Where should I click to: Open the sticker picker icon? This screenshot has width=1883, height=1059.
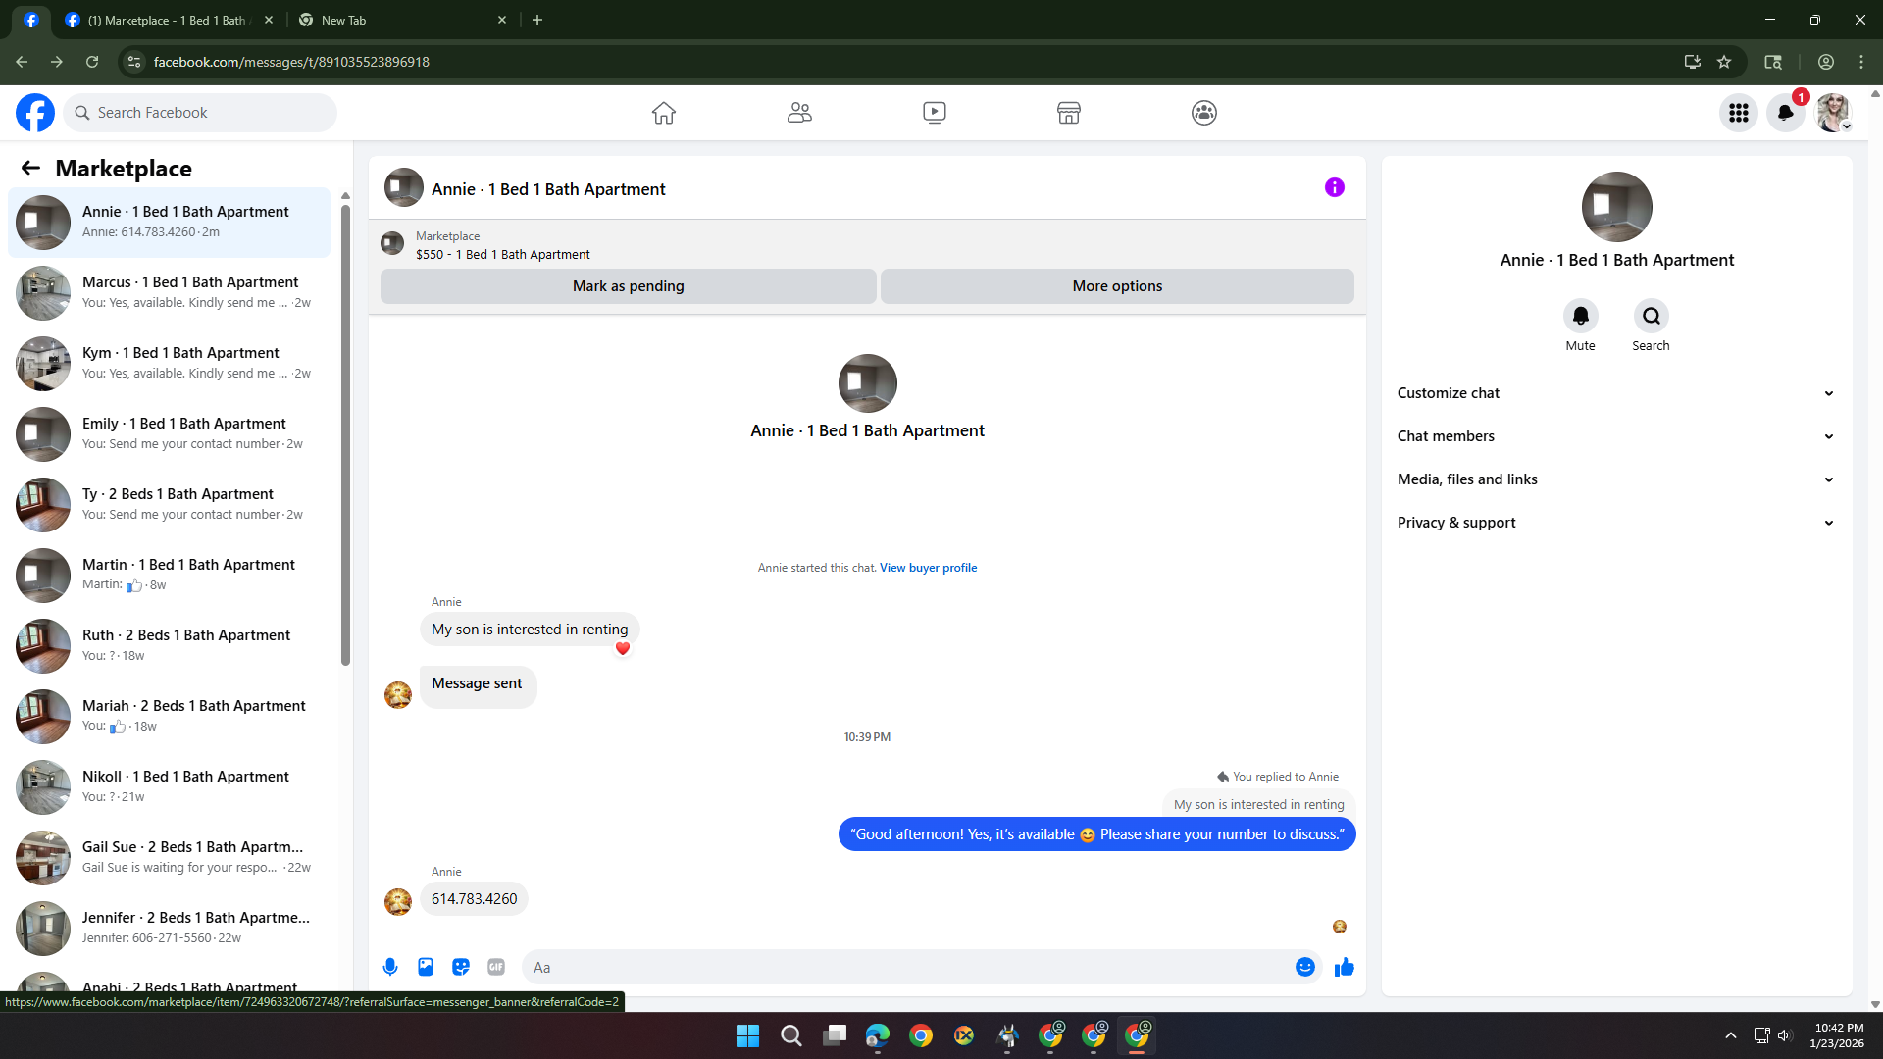pyautogui.click(x=461, y=967)
